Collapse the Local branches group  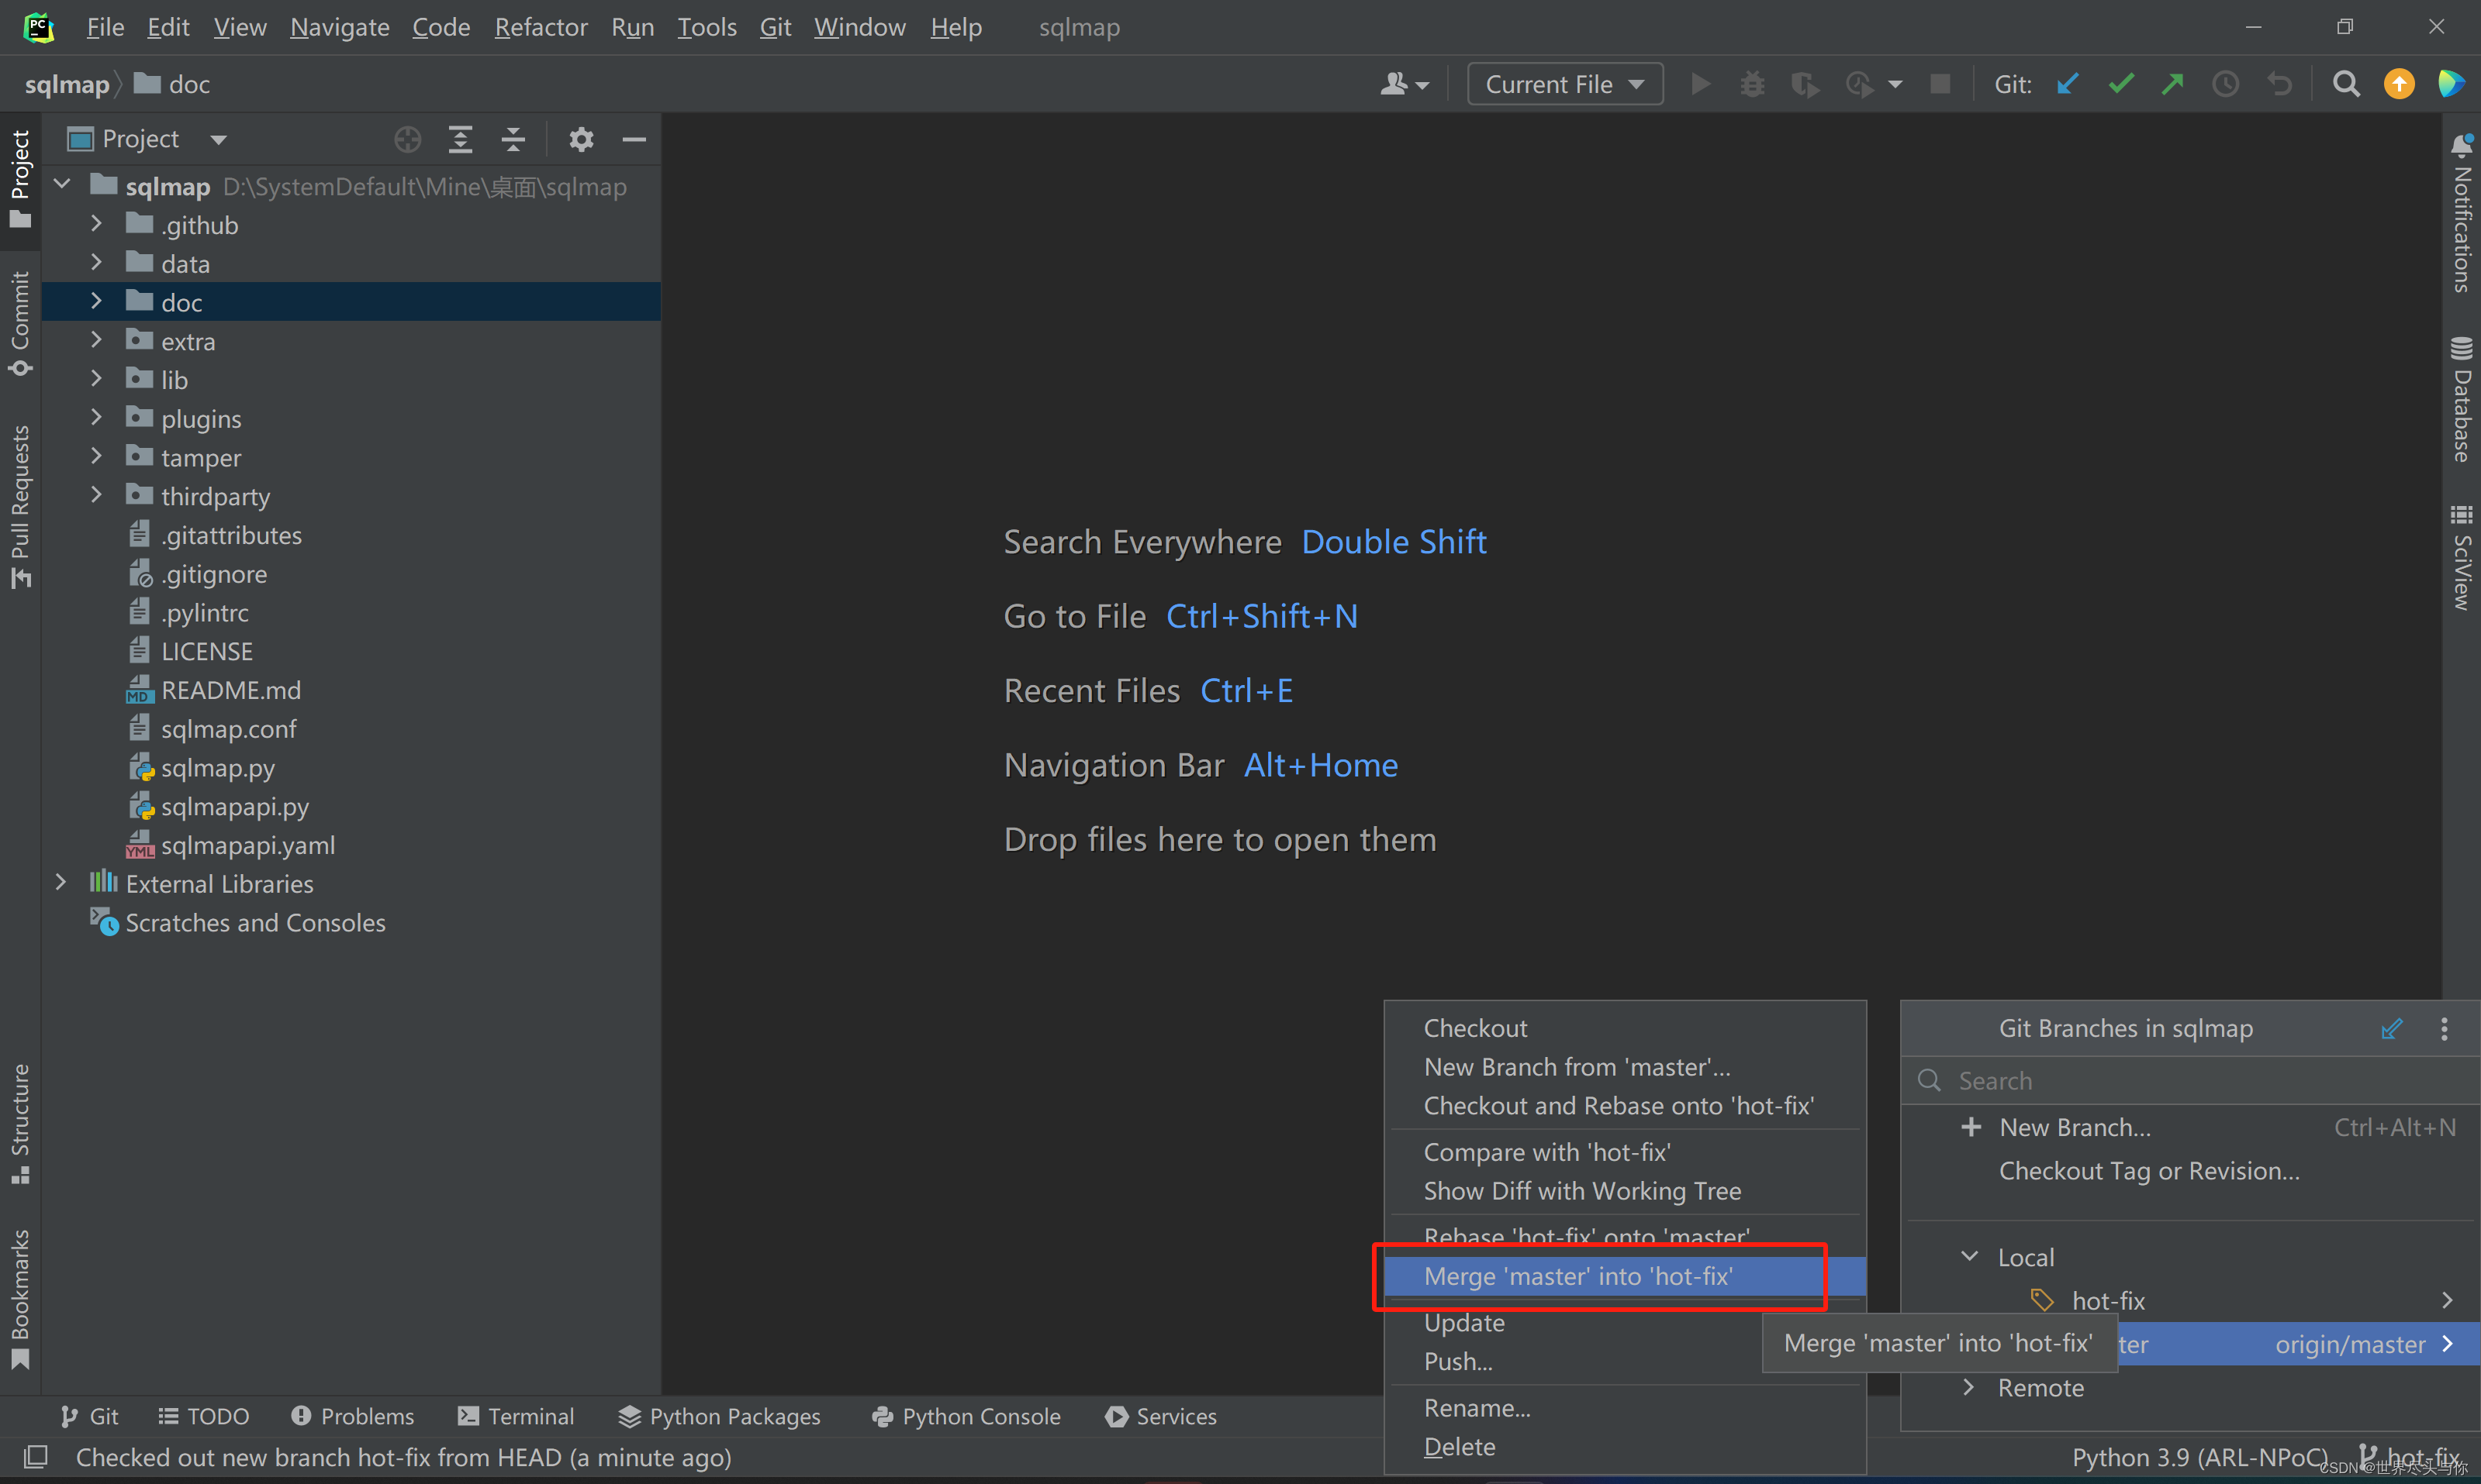(x=1968, y=1256)
